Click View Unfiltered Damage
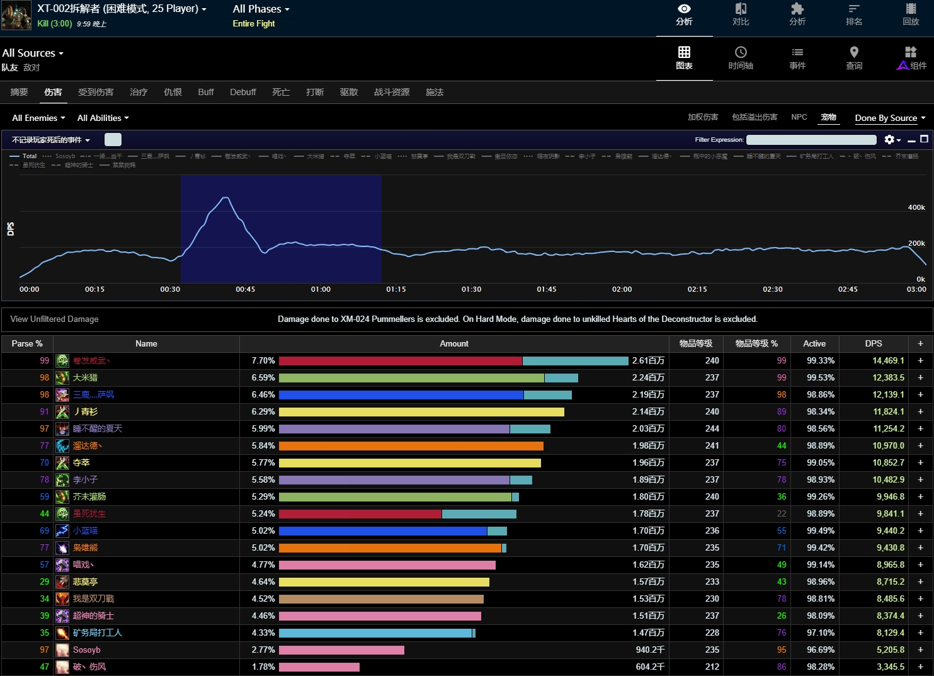The height and width of the screenshot is (676, 934). click(54, 319)
